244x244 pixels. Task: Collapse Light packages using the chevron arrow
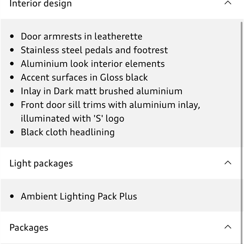click(x=228, y=163)
